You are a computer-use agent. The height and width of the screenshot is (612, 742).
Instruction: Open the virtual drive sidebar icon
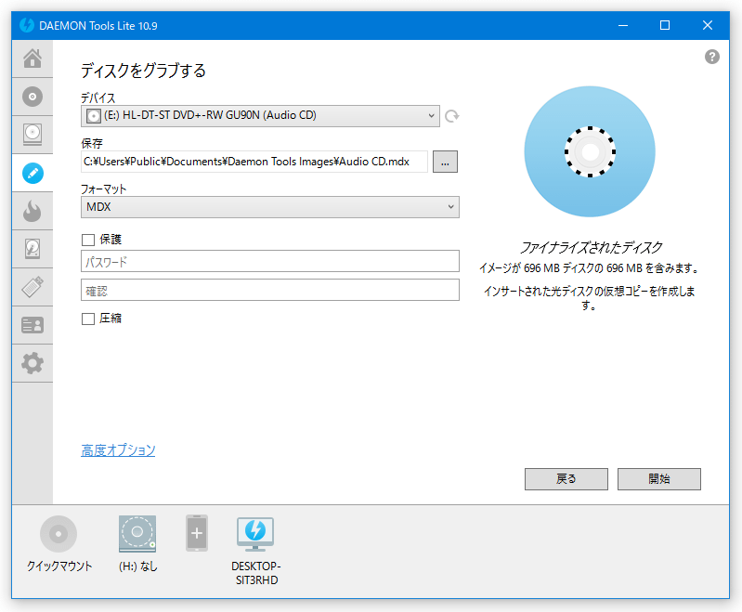(33, 135)
